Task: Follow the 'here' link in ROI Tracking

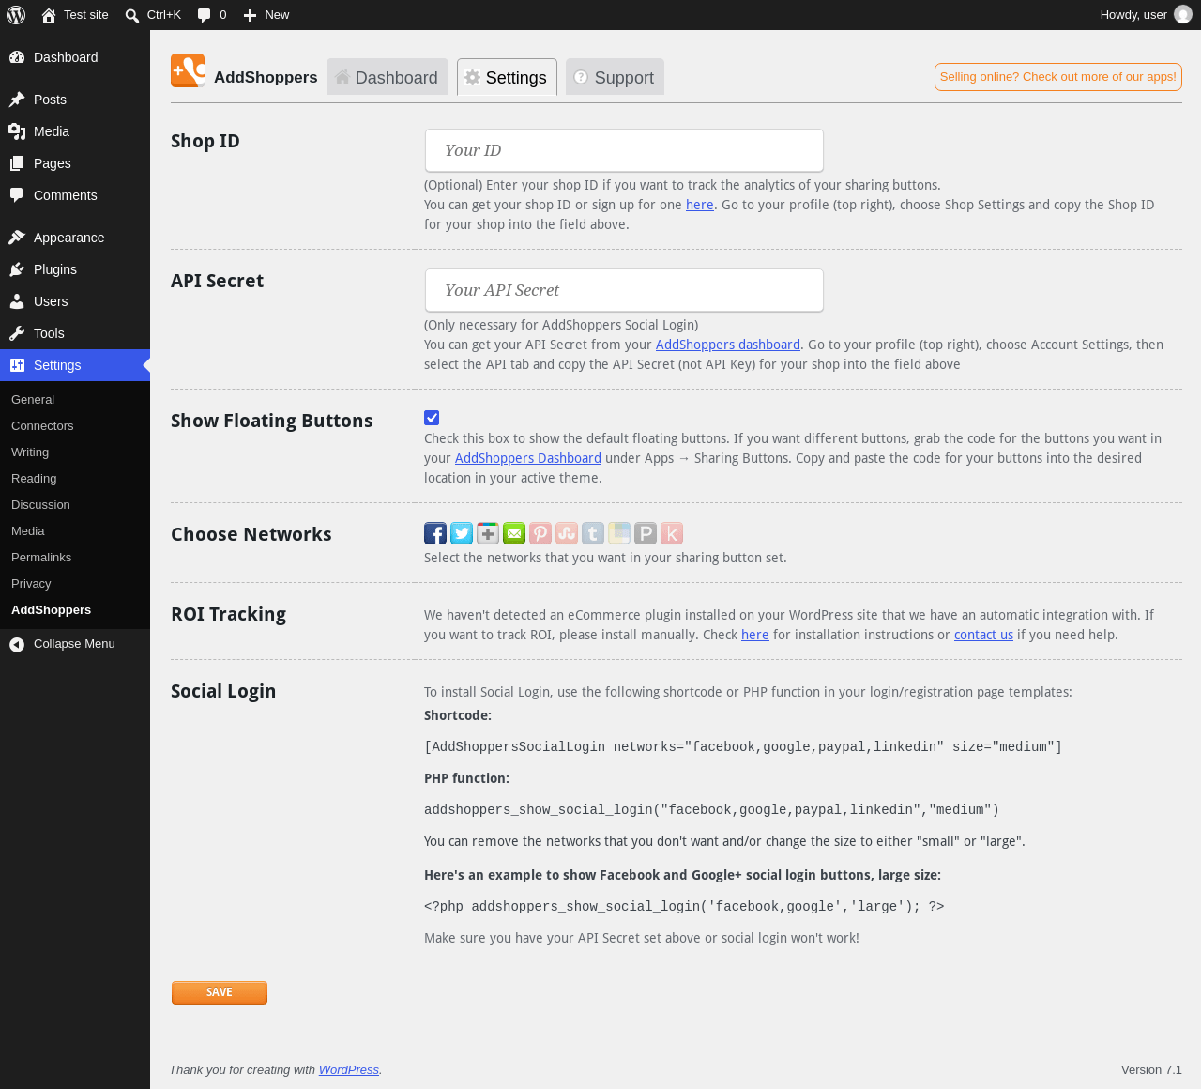Action: [755, 635]
